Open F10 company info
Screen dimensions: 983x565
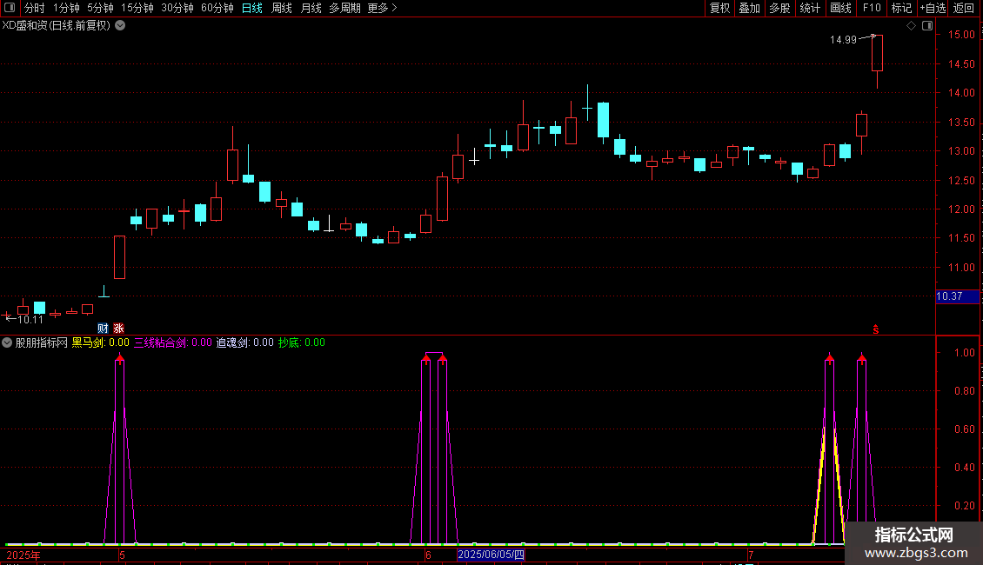(872, 8)
